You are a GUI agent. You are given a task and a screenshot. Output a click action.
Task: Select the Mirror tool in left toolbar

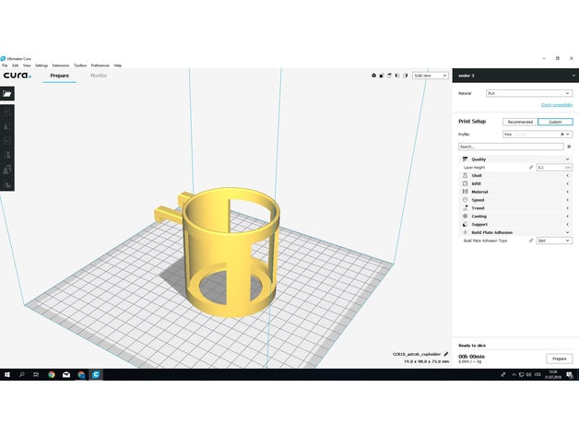(x=7, y=155)
